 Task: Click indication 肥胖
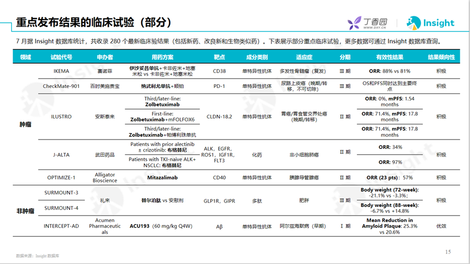[x=304, y=200]
